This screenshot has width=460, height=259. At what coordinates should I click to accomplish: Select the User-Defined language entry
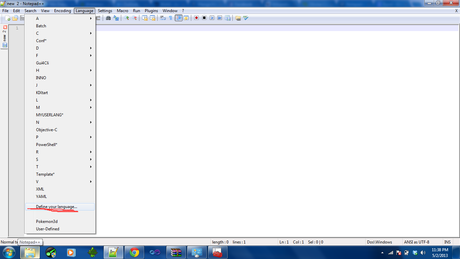coord(60,229)
